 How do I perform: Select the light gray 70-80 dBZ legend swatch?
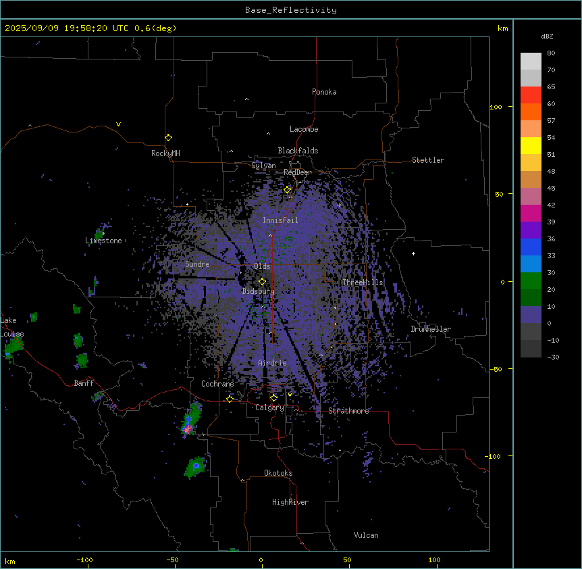point(531,61)
